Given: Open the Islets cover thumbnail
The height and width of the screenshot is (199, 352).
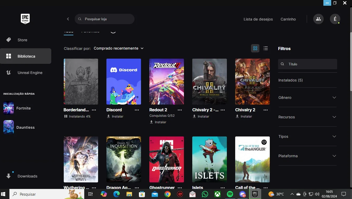Looking at the screenshot, I should coord(209,159).
